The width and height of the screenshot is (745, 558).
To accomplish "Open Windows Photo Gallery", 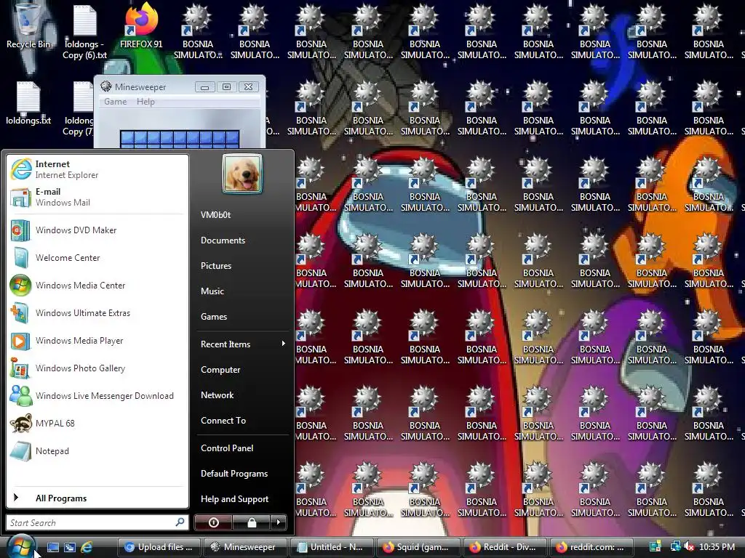I will pos(97,368).
